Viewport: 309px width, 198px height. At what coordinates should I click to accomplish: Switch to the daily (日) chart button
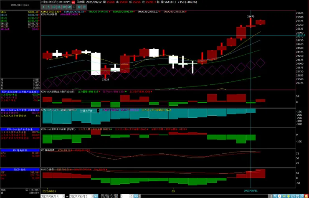[74, 7]
